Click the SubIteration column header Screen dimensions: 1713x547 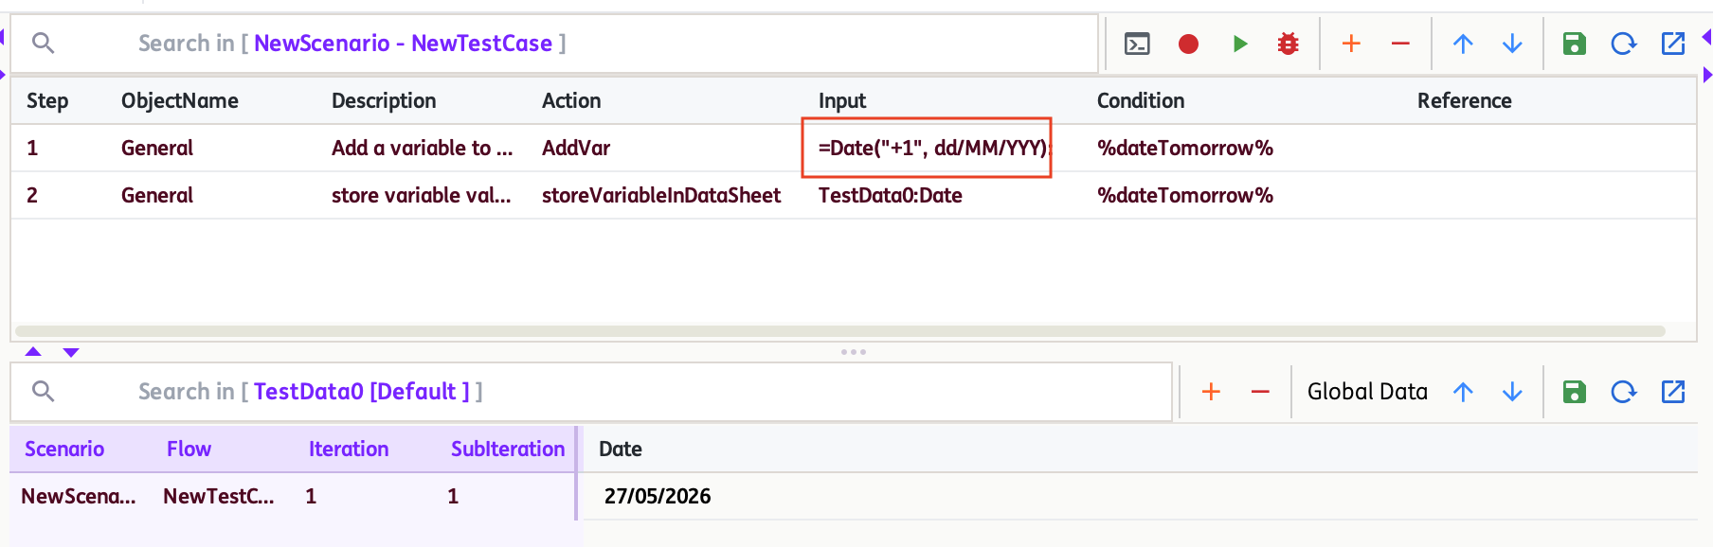pyautogui.click(x=508, y=450)
